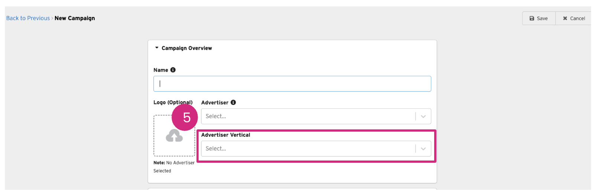Screen dimensions: 595x195
Task: Collapse the Campaign Overview section triangle
Action: click(157, 48)
